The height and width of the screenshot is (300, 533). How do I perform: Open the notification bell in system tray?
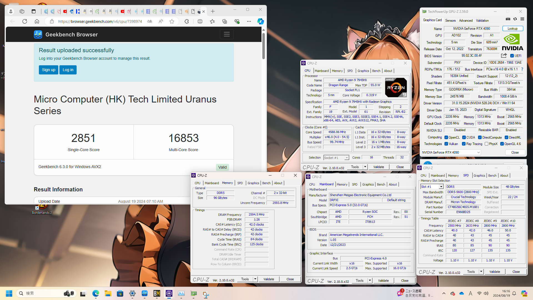pyautogui.click(x=514, y=293)
